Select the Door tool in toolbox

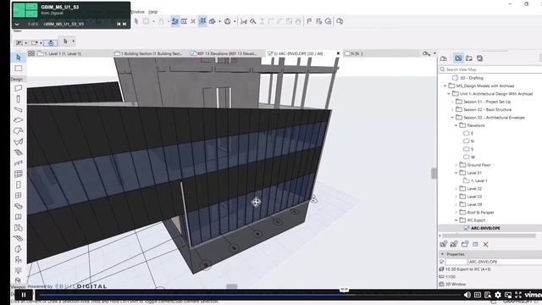[19, 185]
